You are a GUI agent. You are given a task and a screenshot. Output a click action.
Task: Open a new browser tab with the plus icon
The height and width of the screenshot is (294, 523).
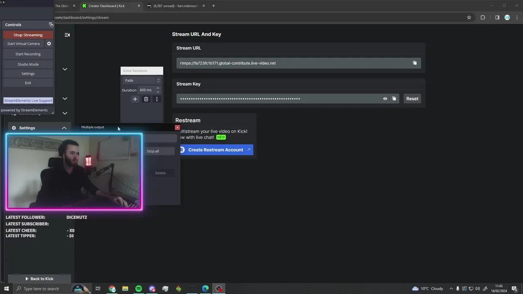[x=213, y=6]
